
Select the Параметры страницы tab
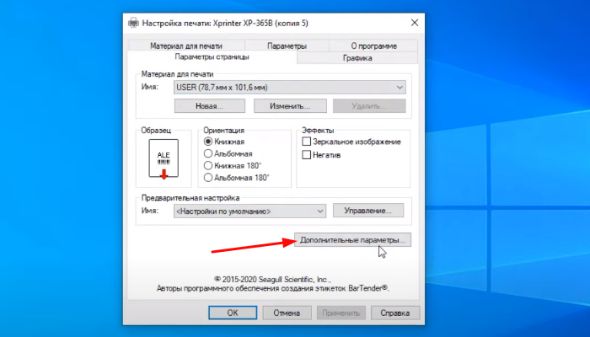coord(212,57)
